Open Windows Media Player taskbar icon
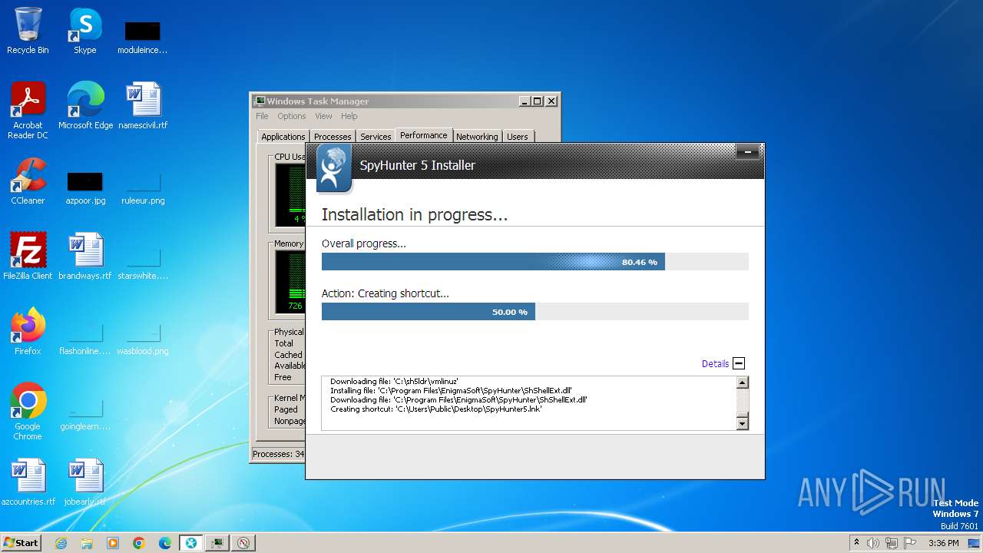Viewport: 983px width, 553px height. [113, 543]
